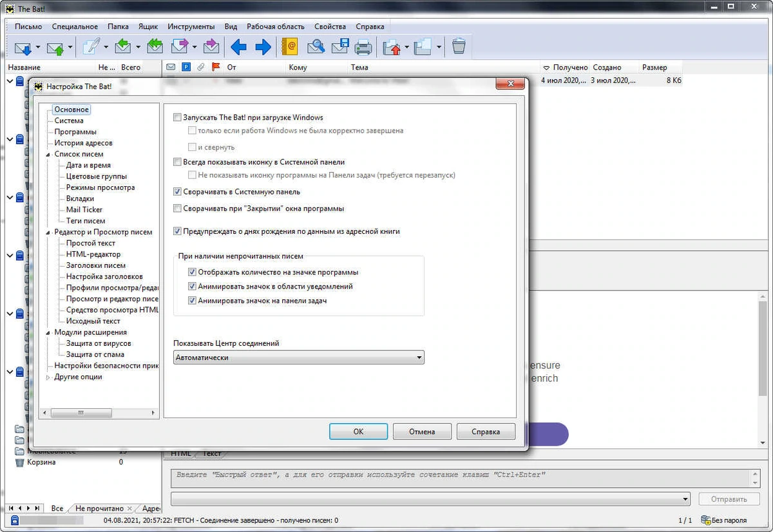The width and height of the screenshot is (773, 532).
Task: Enable Запускать The Bat! при загрузке Windows
Action: (x=178, y=118)
